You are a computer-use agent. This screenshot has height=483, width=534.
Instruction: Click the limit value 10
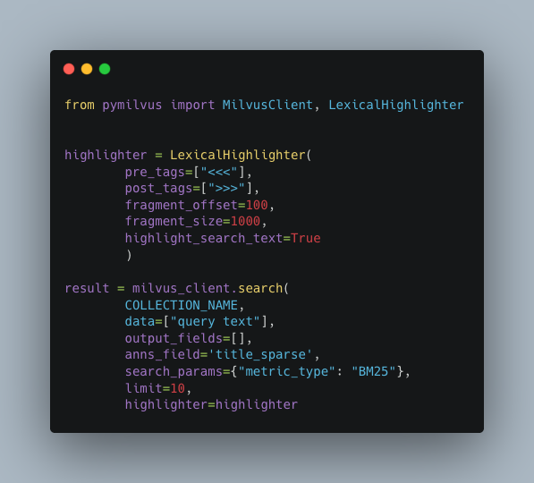click(x=177, y=388)
